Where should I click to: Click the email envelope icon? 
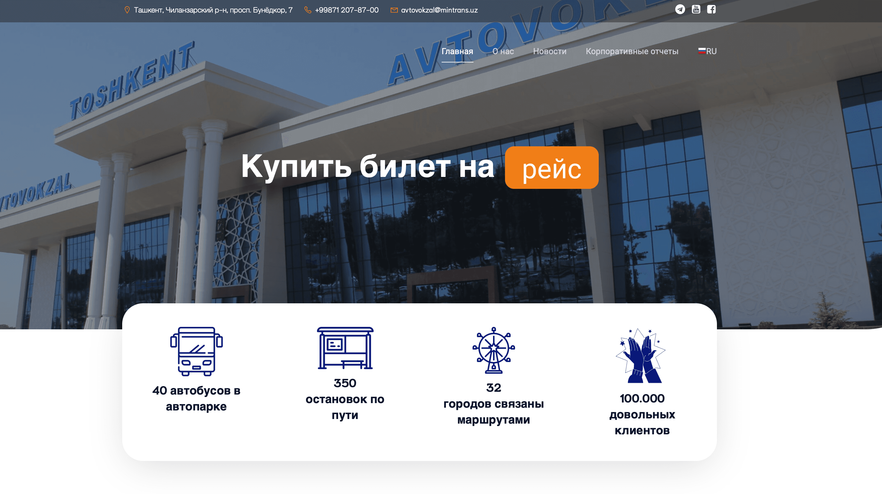[x=394, y=10]
